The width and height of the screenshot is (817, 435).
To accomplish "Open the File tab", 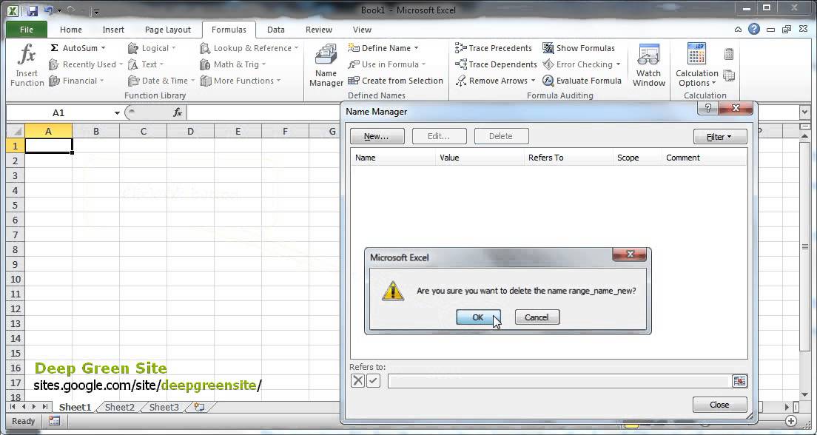I will click(x=27, y=30).
